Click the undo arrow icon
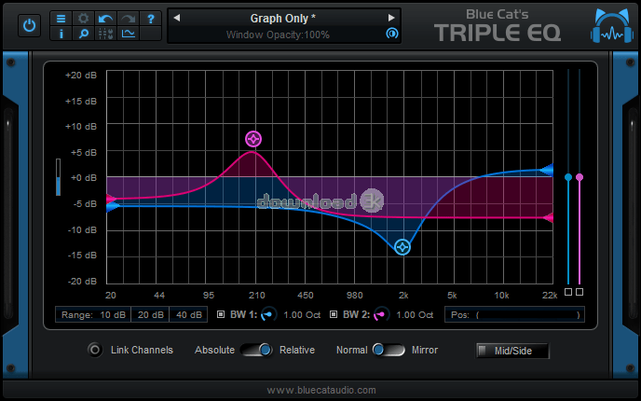 (106, 19)
